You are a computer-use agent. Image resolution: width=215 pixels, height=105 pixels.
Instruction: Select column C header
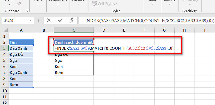74,30
